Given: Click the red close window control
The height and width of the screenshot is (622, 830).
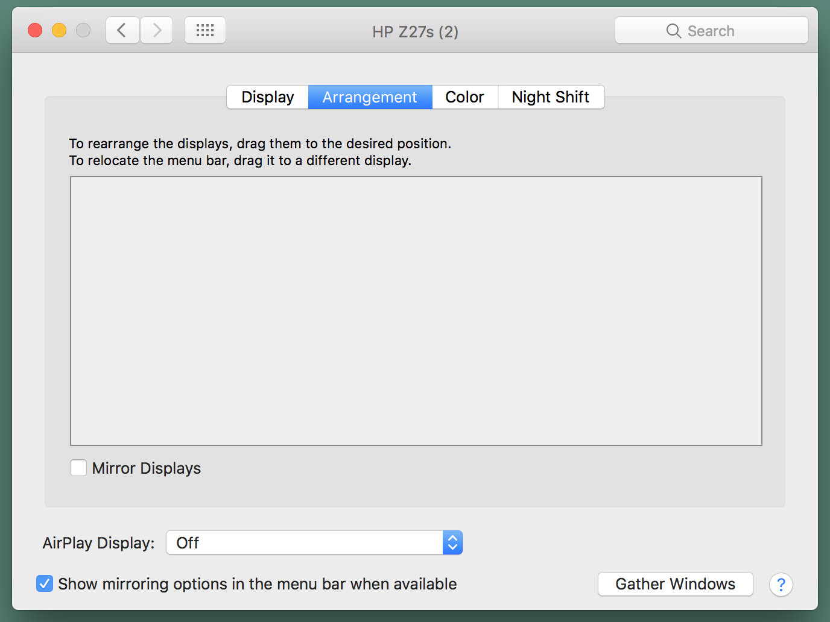Looking at the screenshot, I should [x=34, y=30].
